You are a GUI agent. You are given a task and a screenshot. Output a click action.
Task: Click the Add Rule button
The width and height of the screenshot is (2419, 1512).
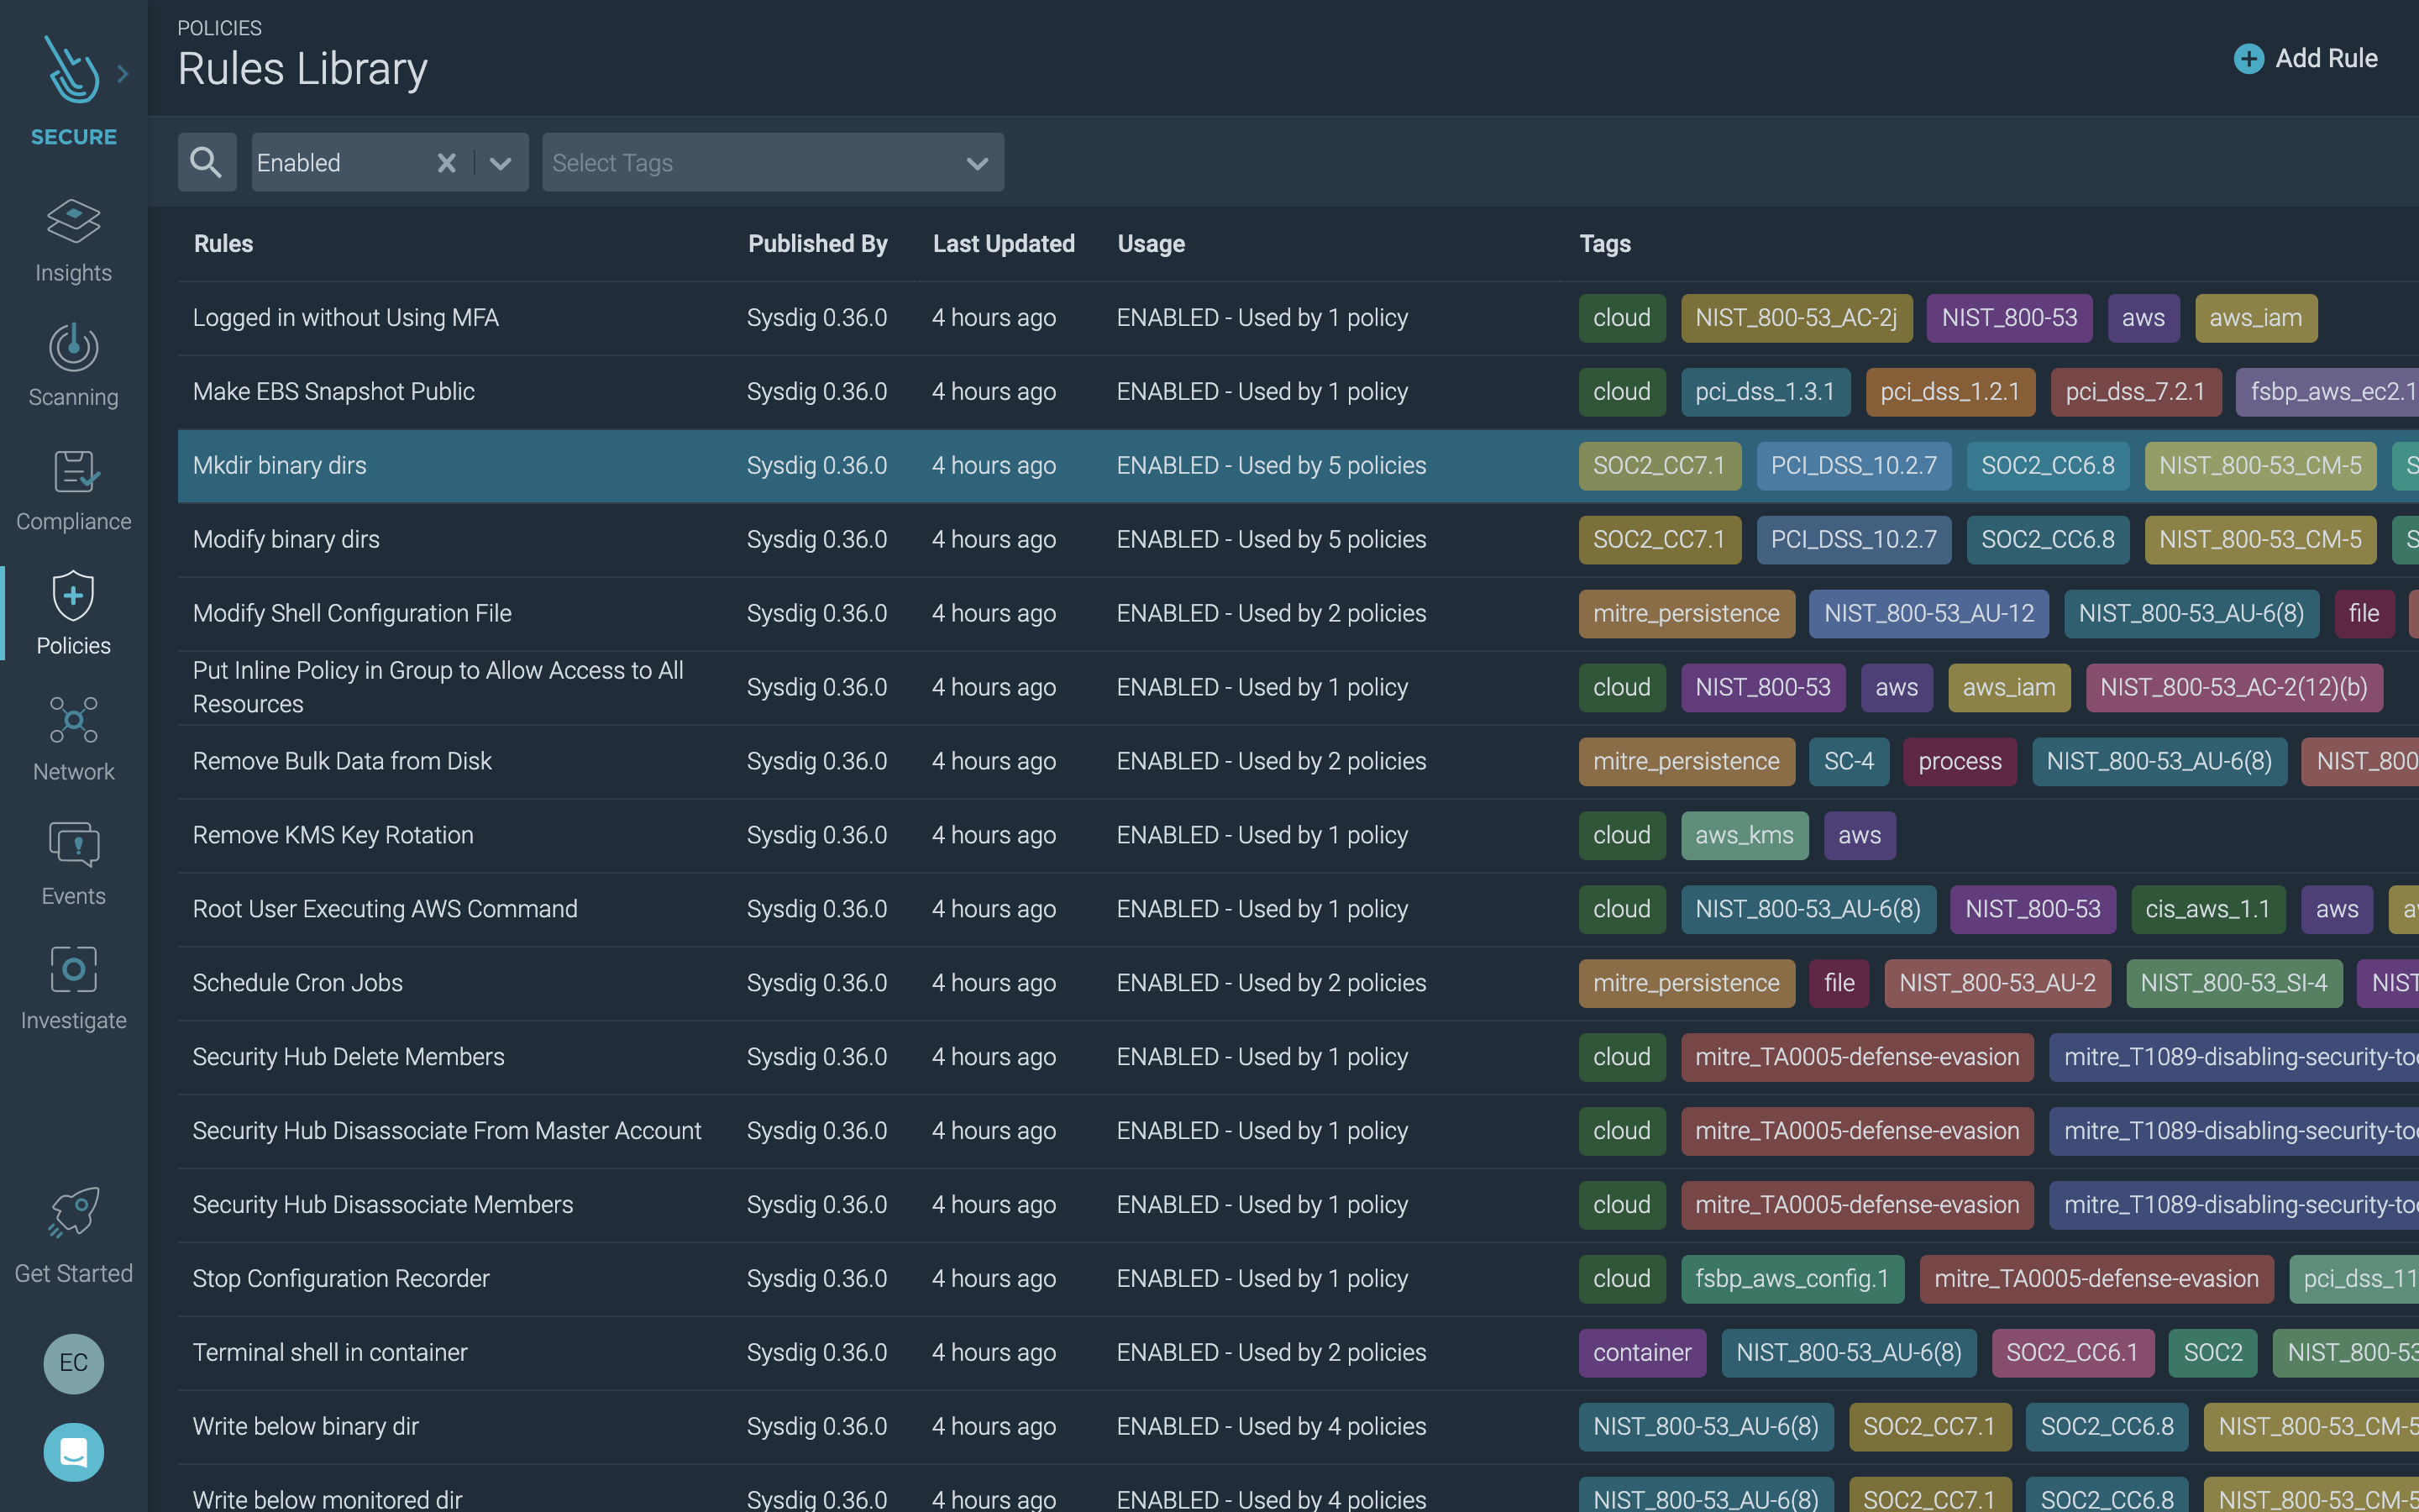[2306, 58]
